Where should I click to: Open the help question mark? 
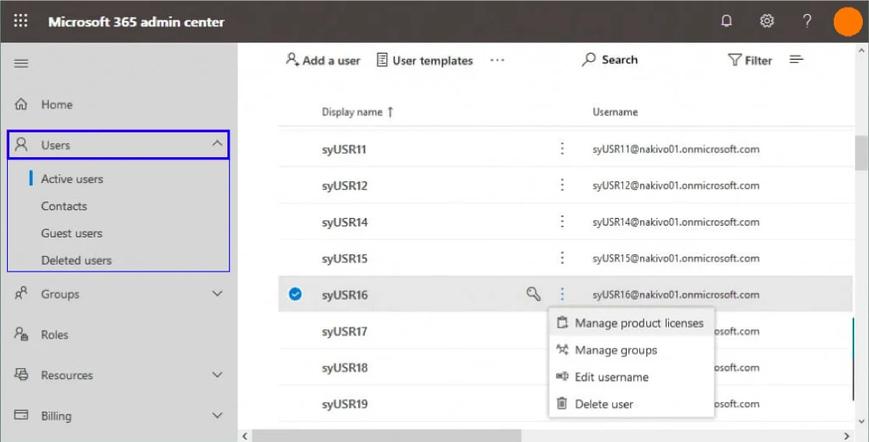[807, 21]
